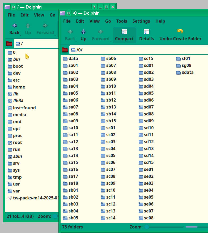Select the 0 folder in / window
Image resolution: width=208 pixels, height=233 pixels.
10,53
